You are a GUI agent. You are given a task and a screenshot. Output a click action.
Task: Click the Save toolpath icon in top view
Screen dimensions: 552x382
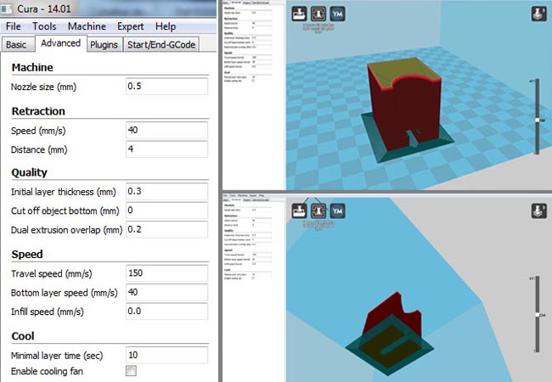pos(318,14)
